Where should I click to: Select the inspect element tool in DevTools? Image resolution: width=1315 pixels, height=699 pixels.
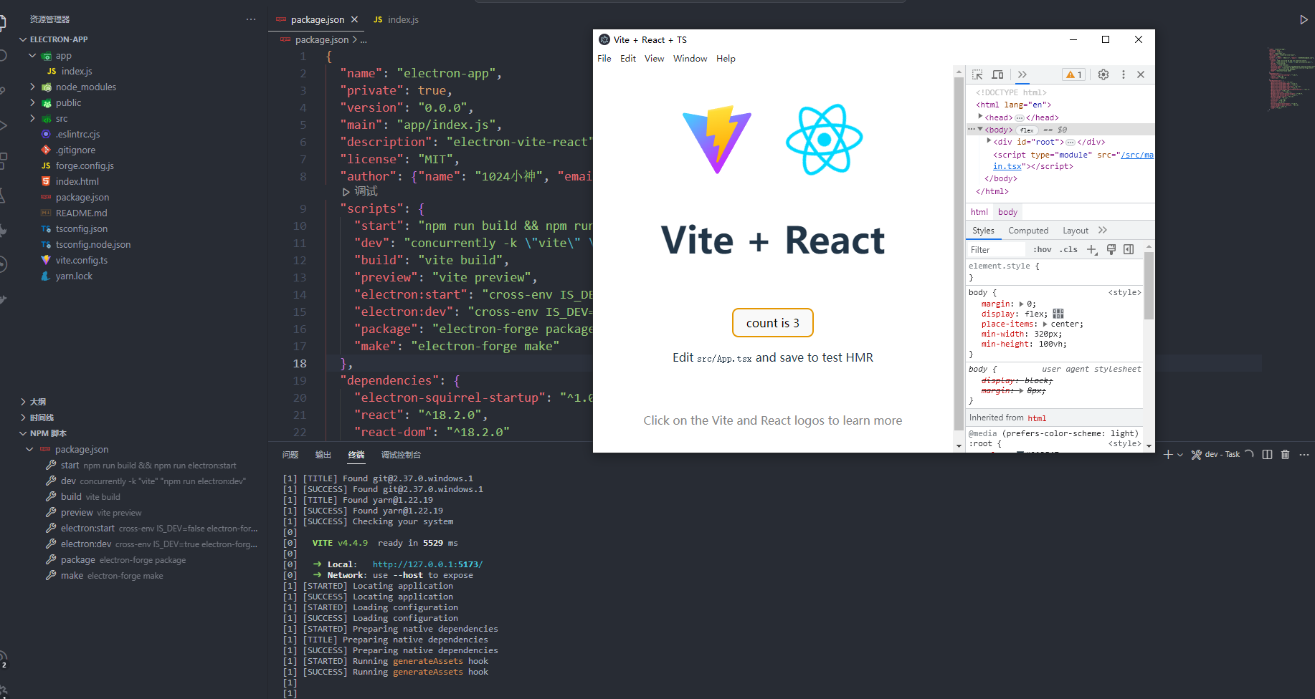coord(978,74)
